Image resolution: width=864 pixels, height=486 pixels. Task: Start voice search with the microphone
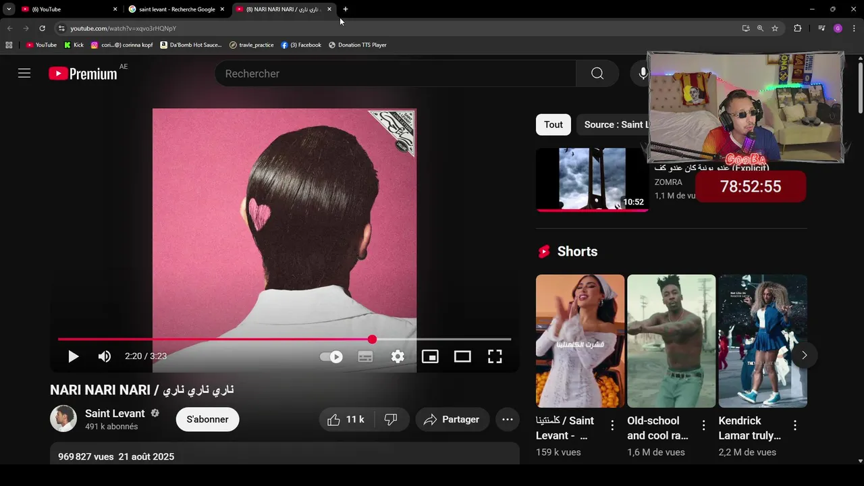[x=643, y=74]
